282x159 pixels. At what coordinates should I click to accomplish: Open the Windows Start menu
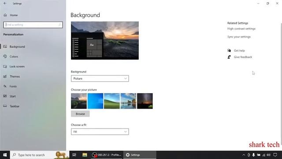point(5,155)
